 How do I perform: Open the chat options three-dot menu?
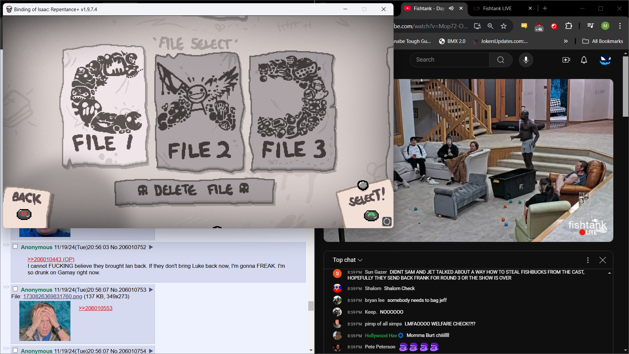pos(588,260)
